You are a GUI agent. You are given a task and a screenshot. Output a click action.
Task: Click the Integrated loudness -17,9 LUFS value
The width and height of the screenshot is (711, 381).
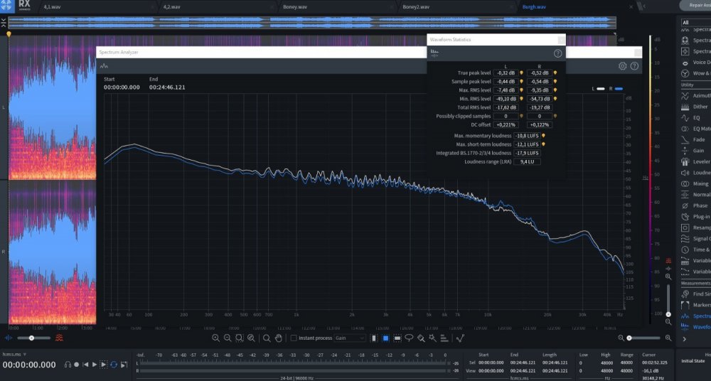[x=526, y=153]
